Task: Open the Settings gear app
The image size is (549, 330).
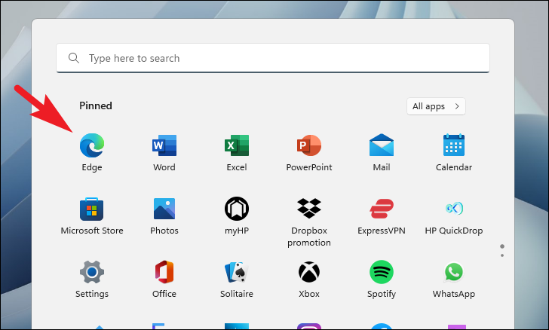Action: point(92,272)
